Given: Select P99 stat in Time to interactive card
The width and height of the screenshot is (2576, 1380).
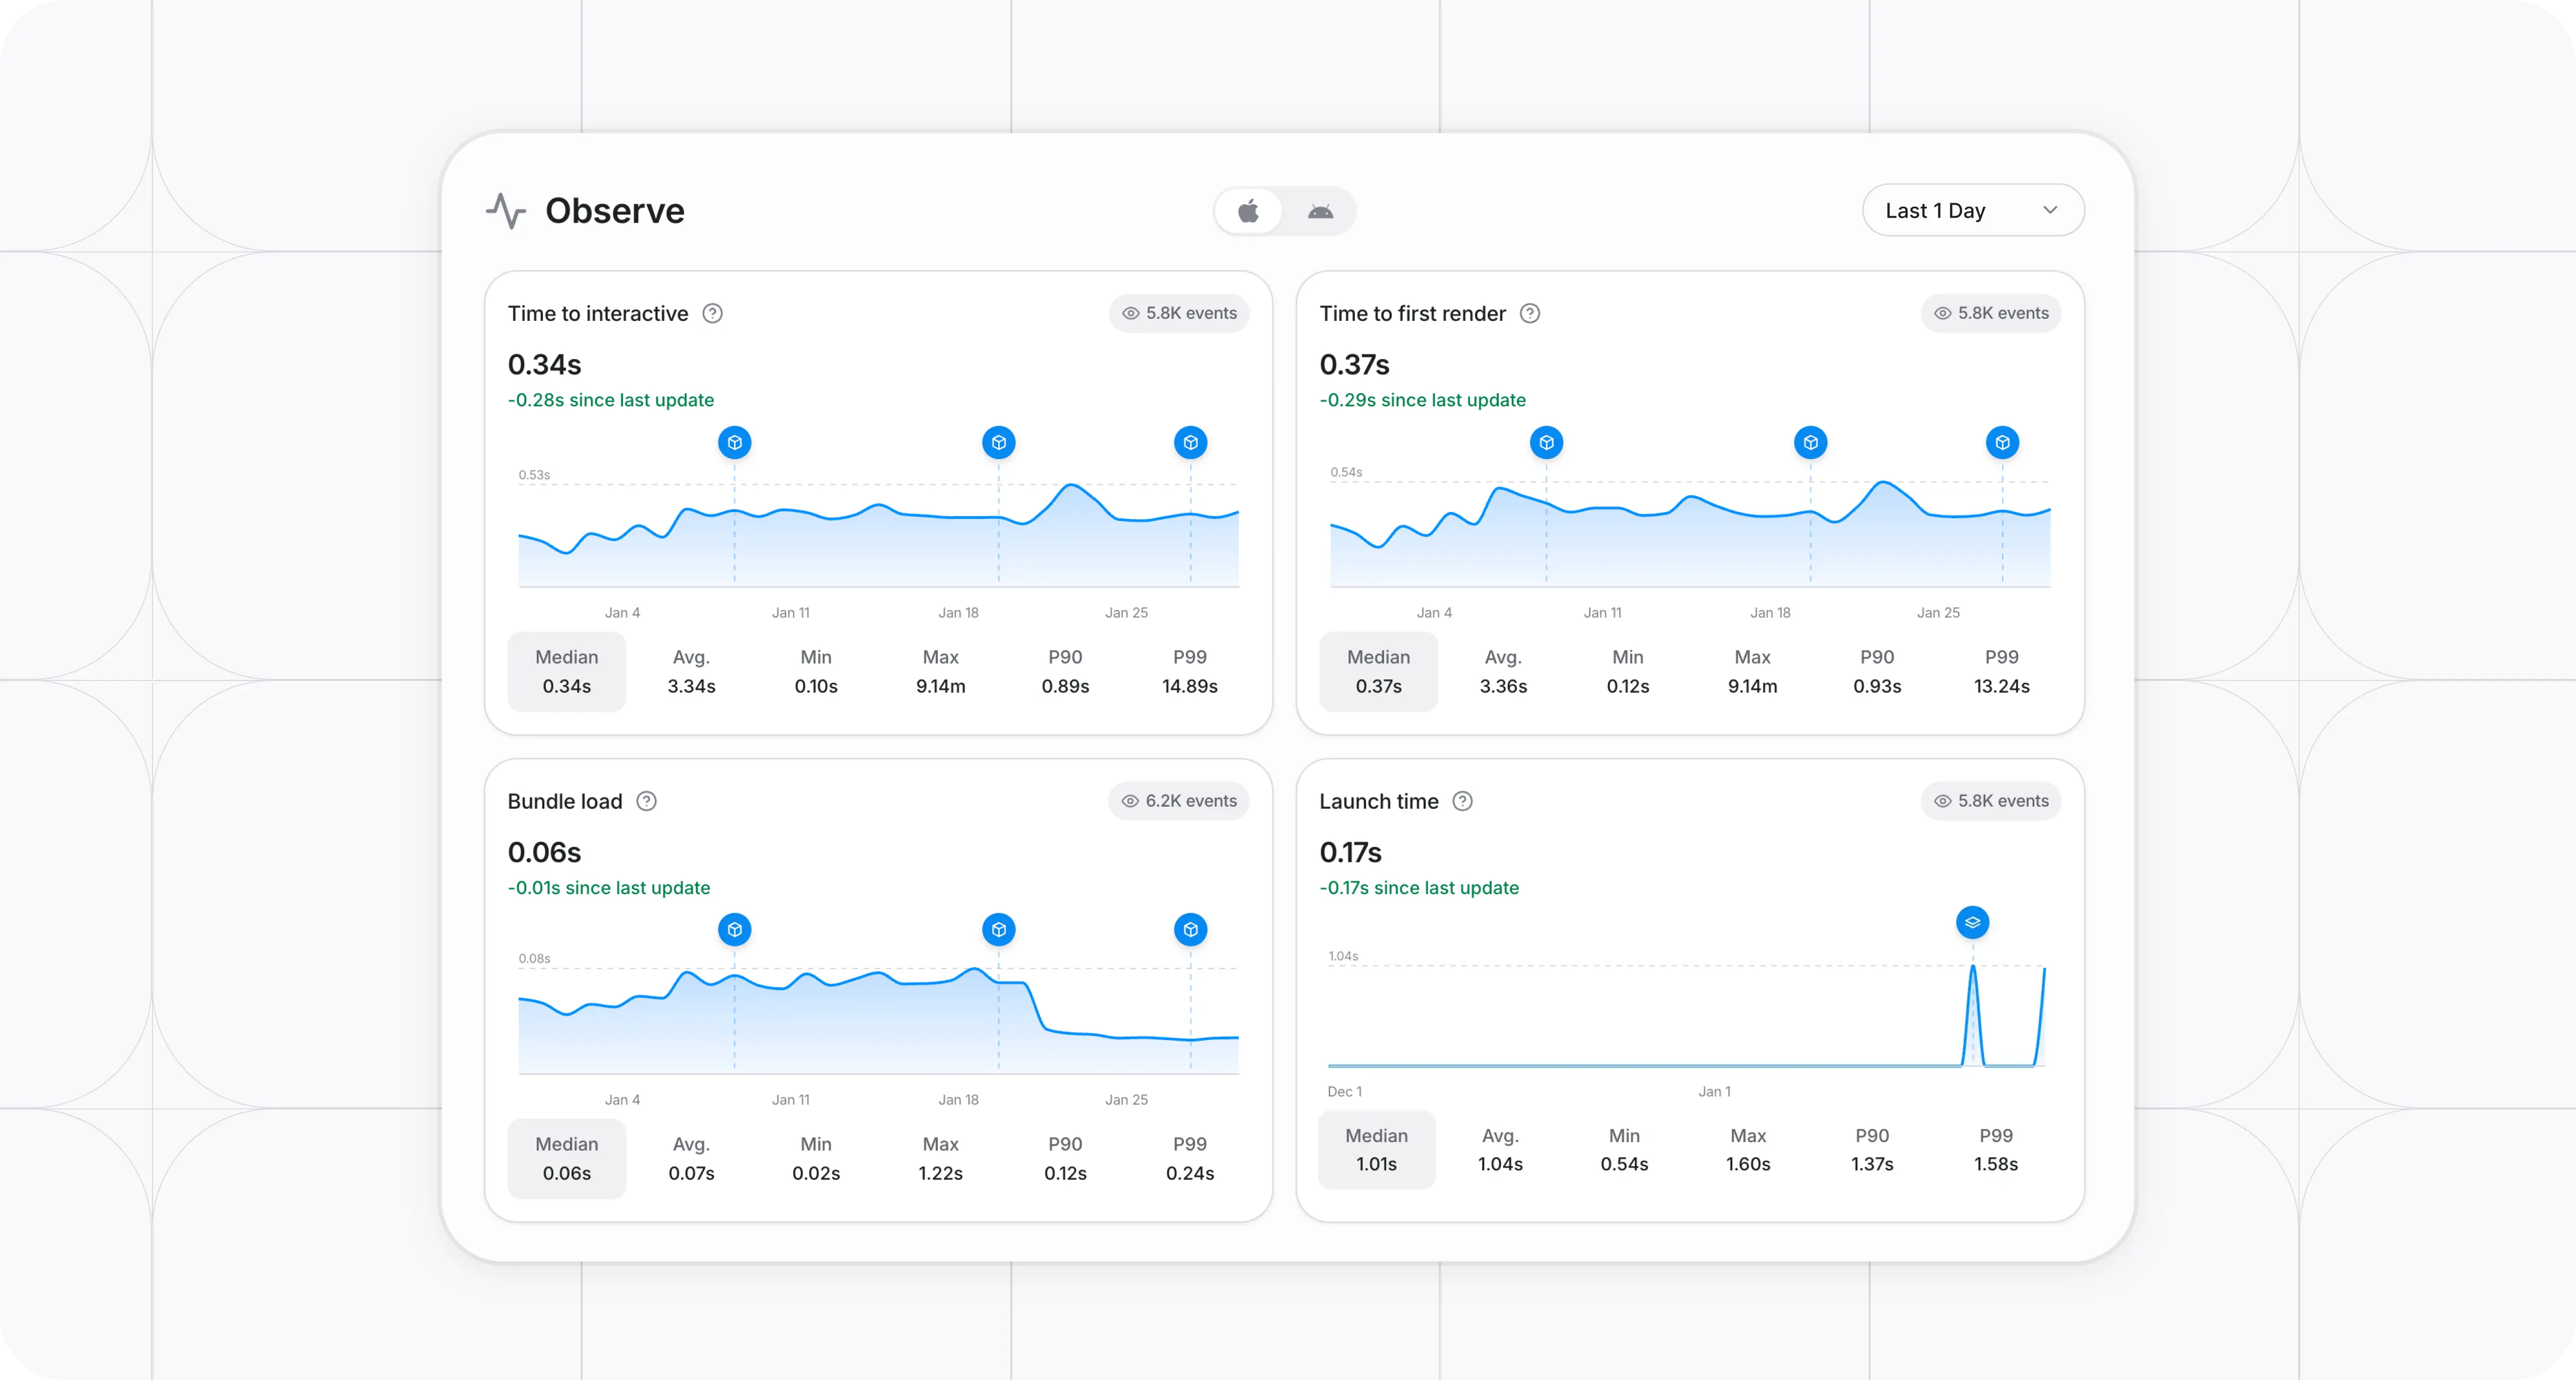Looking at the screenshot, I should point(1189,671).
